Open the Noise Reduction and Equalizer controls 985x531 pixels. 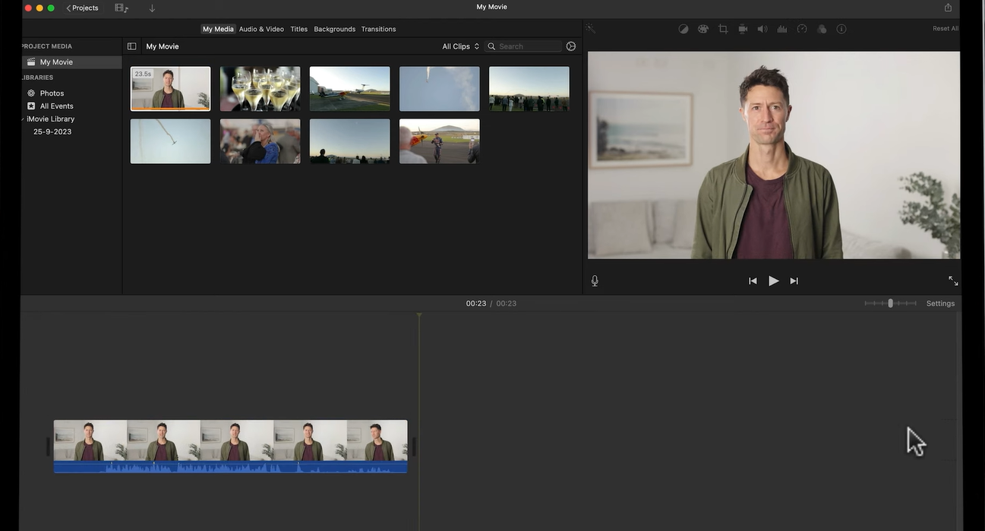782,28
